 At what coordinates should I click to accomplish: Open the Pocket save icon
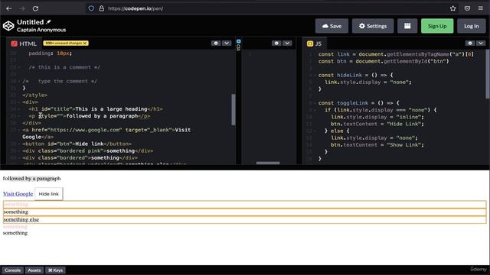[x=467, y=8]
